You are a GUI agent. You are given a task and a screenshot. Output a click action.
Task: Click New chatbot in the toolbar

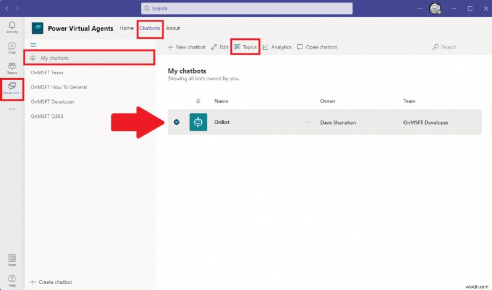point(186,47)
